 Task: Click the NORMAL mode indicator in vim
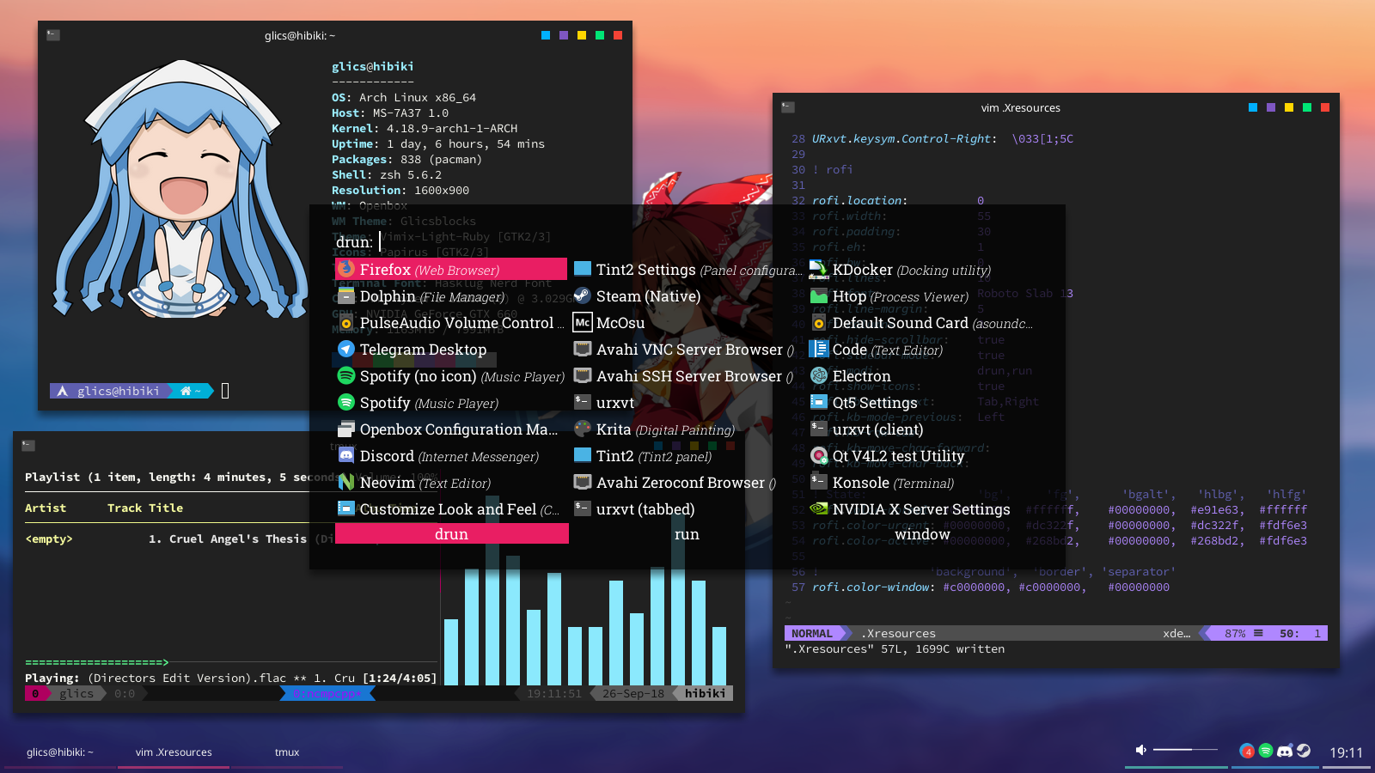pos(812,633)
